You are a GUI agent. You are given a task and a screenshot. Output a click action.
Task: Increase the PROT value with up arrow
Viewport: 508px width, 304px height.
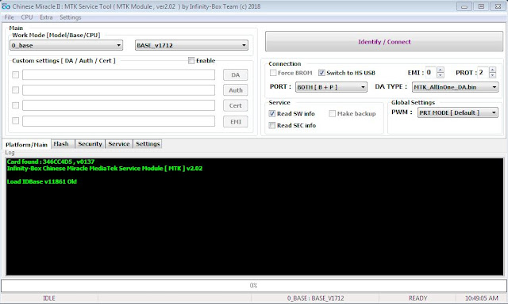point(492,70)
